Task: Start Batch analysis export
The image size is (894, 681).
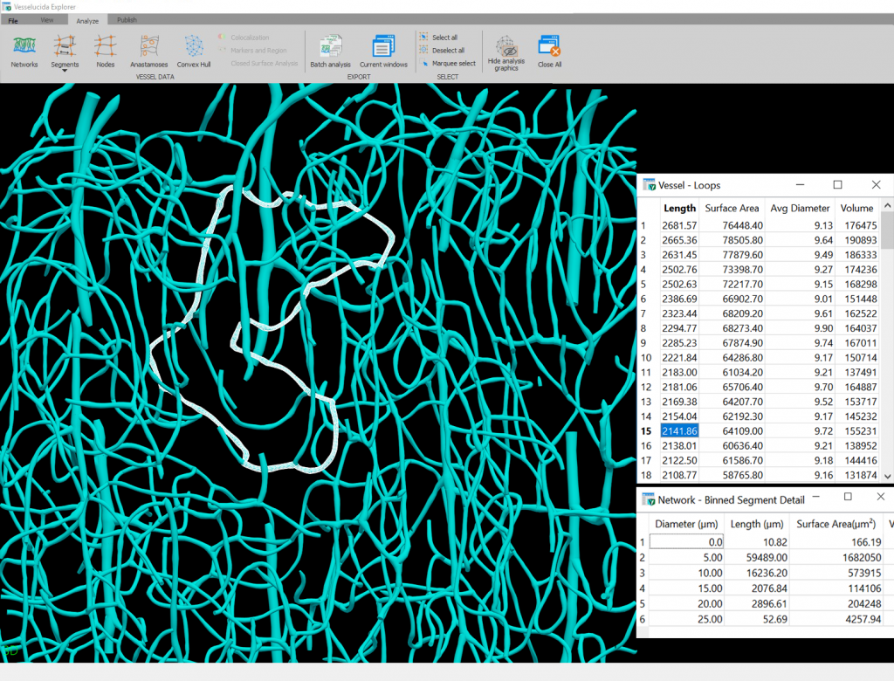Action: pyautogui.click(x=330, y=51)
